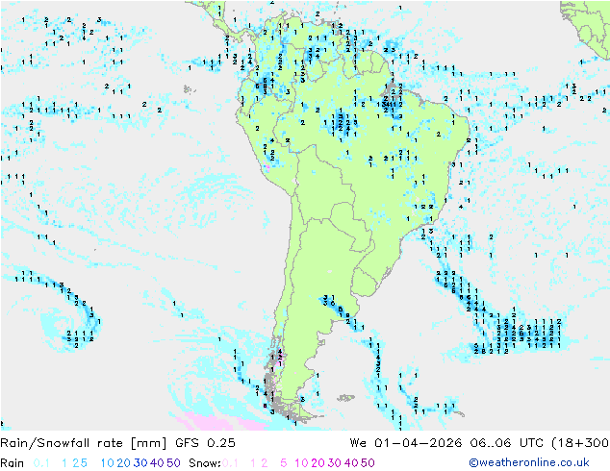Image resolution: width=610 pixels, height=471 pixels.
Task: Select the rain legend 40 color value
Action: click(157, 463)
